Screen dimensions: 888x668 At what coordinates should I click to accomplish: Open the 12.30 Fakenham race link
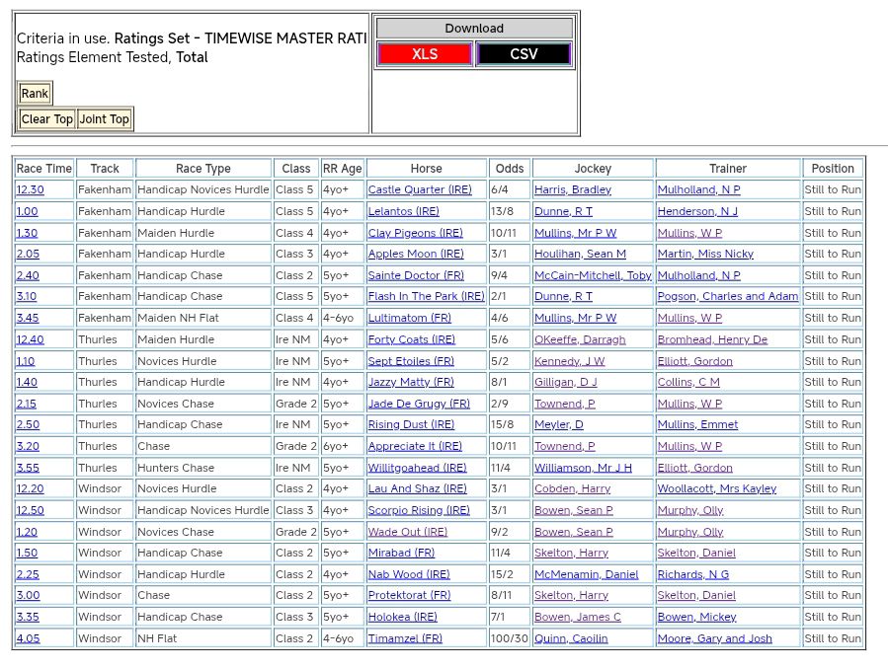(x=30, y=189)
